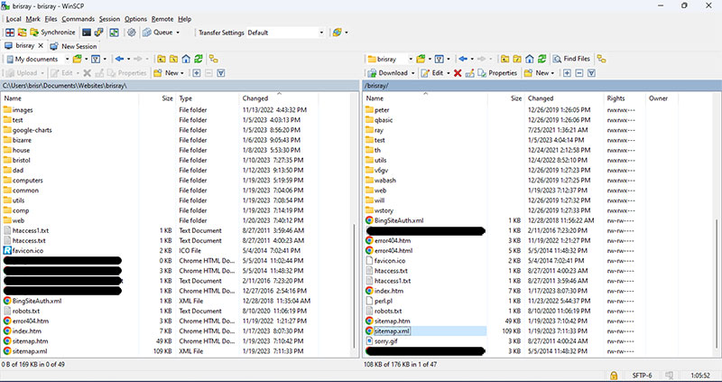
Task: Select remote perl.pl file
Action: click(379, 301)
